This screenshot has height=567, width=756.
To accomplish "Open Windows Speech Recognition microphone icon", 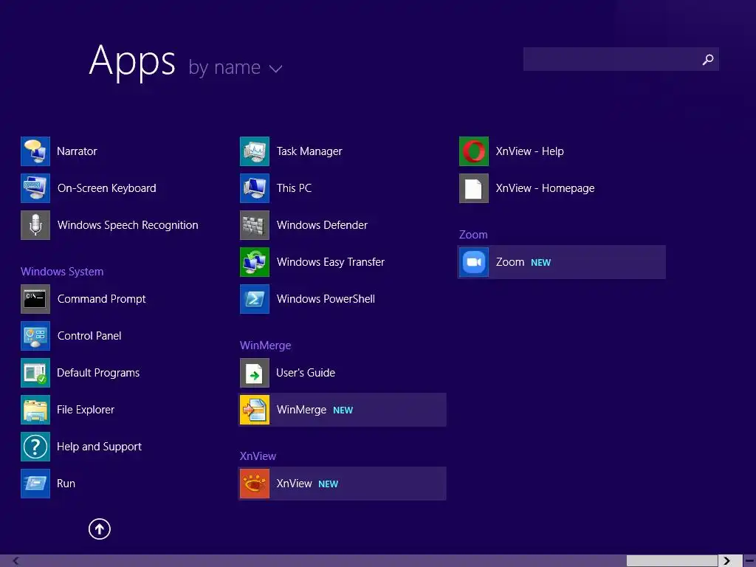I will [35, 225].
